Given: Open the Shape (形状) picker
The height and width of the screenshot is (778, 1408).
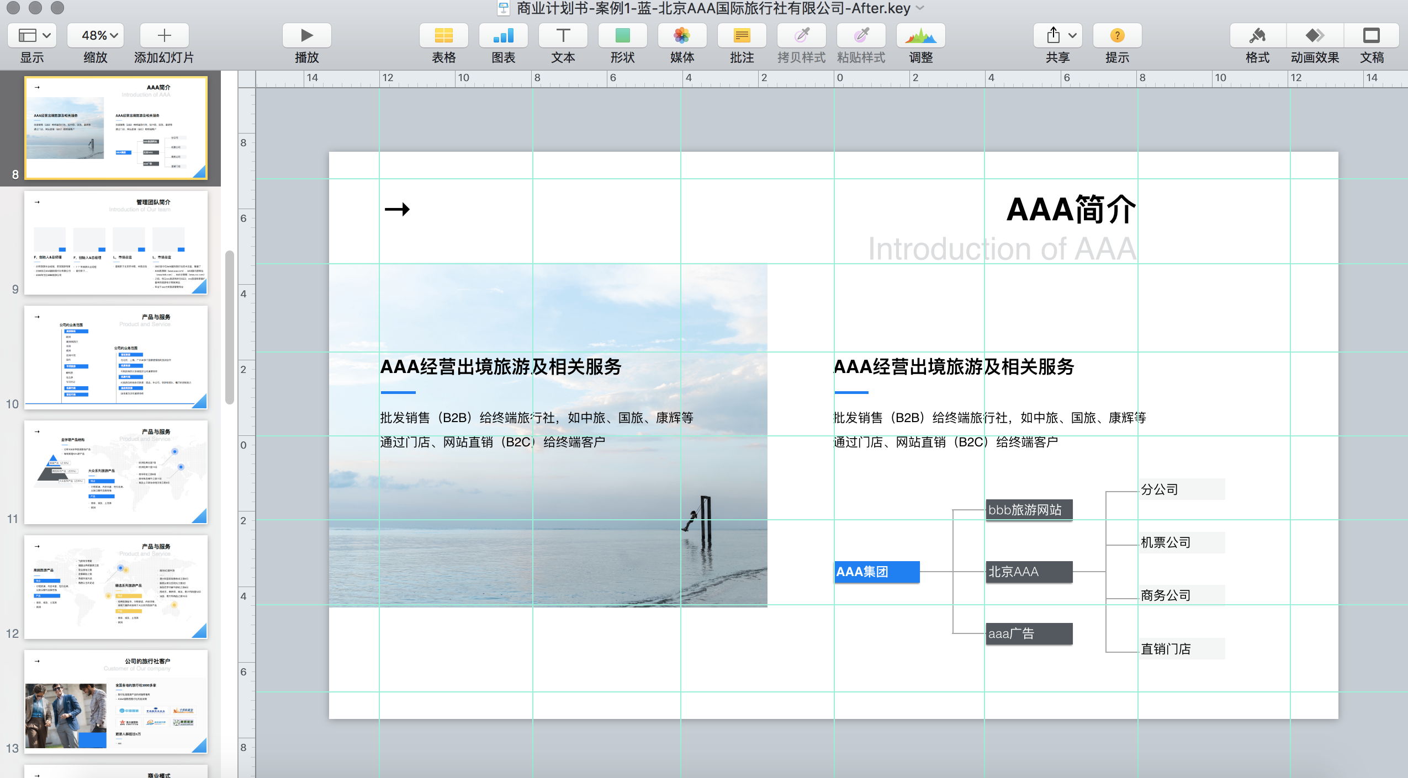Looking at the screenshot, I should pyautogui.click(x=623, y=36).
